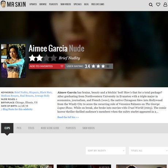The height and width of the screenshot is (168, 168).
Task: Expand the Titles All dropdown
Action: (148, 150)
